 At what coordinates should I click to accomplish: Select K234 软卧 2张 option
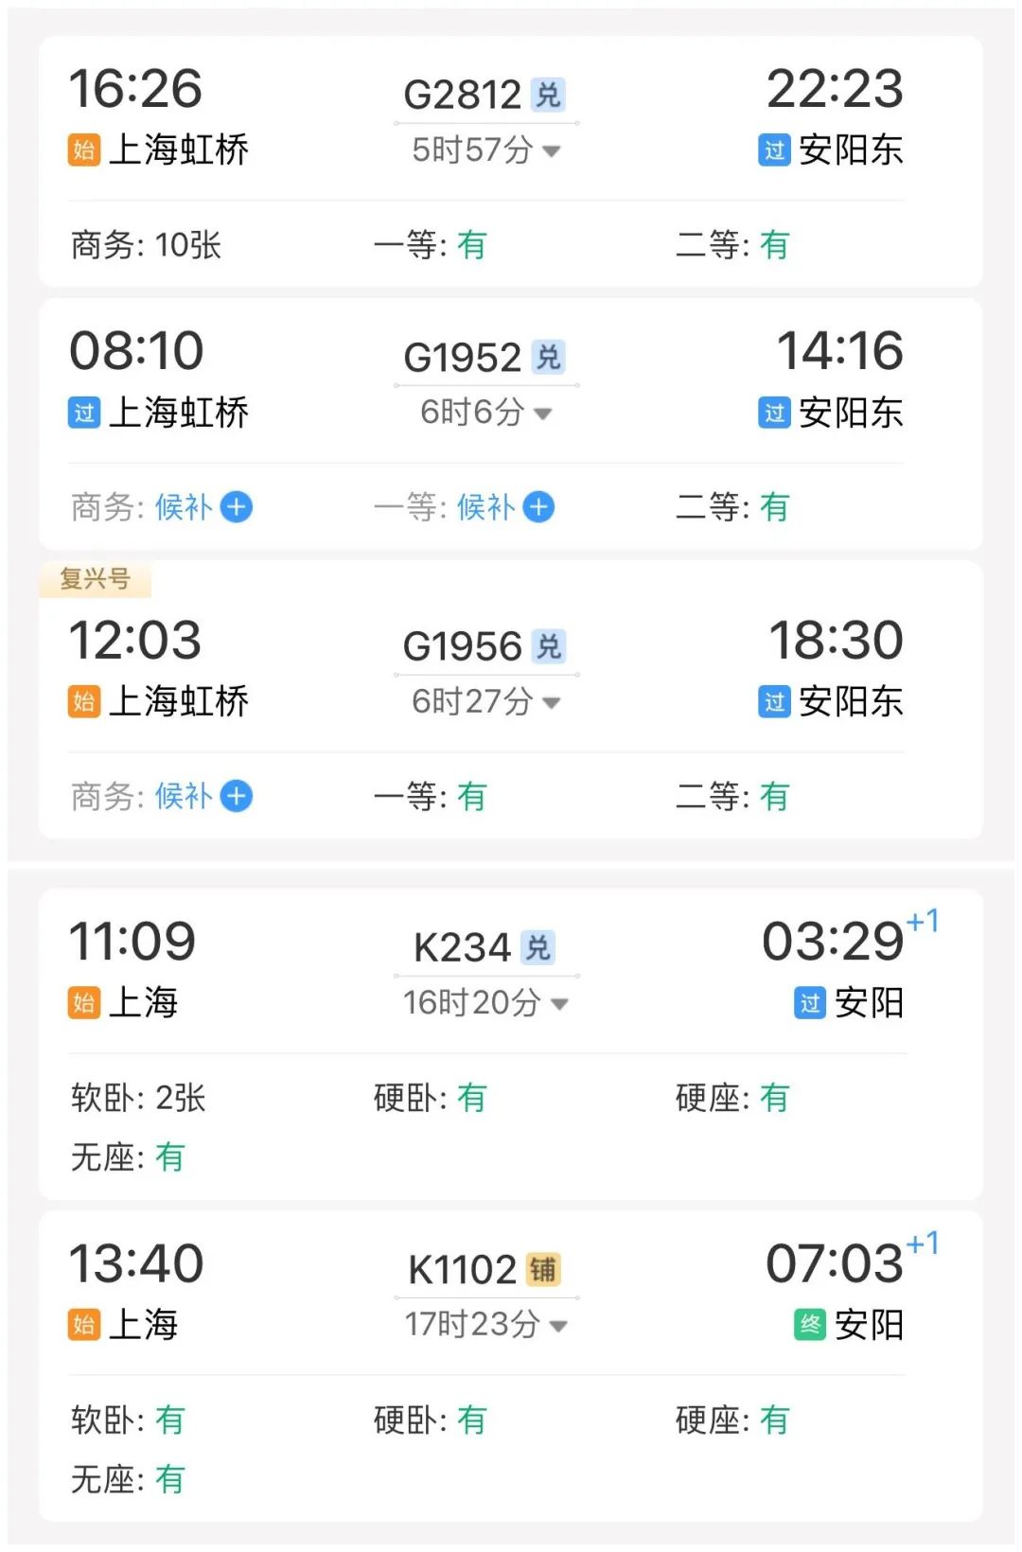[x=139, y=1098]
